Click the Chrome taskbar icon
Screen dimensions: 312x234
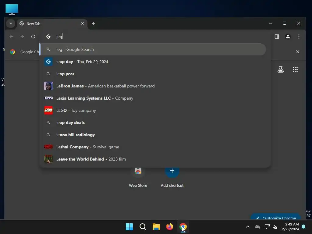183,227
